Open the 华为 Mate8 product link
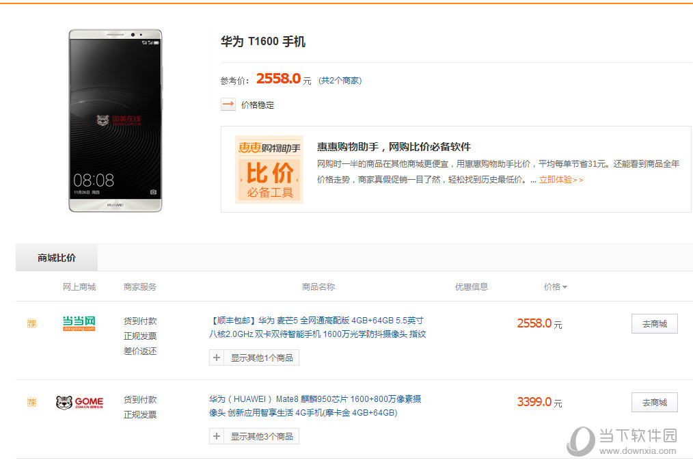The width and height of the screenshot is (693, 471). (314, 405)
